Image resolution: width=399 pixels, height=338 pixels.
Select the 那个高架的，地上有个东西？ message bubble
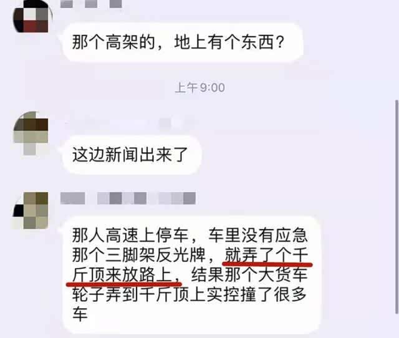(183, 42)
